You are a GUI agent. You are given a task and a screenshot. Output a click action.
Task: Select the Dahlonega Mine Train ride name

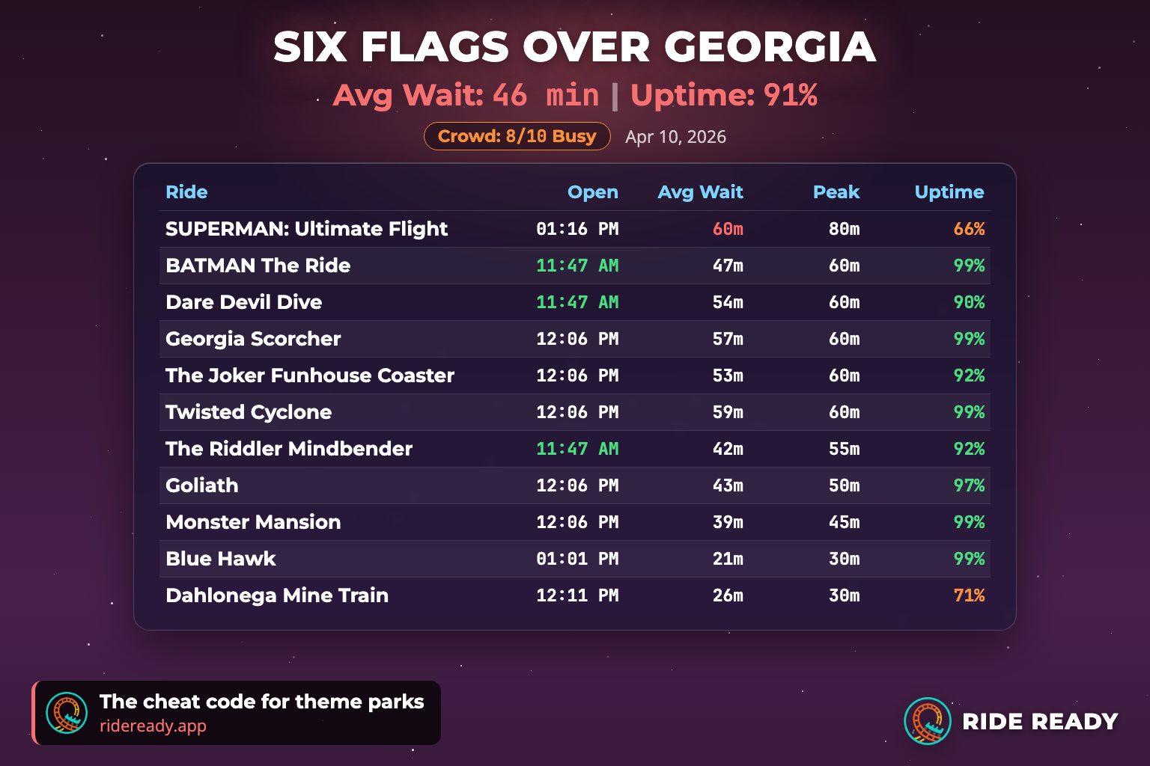(277, 595)
